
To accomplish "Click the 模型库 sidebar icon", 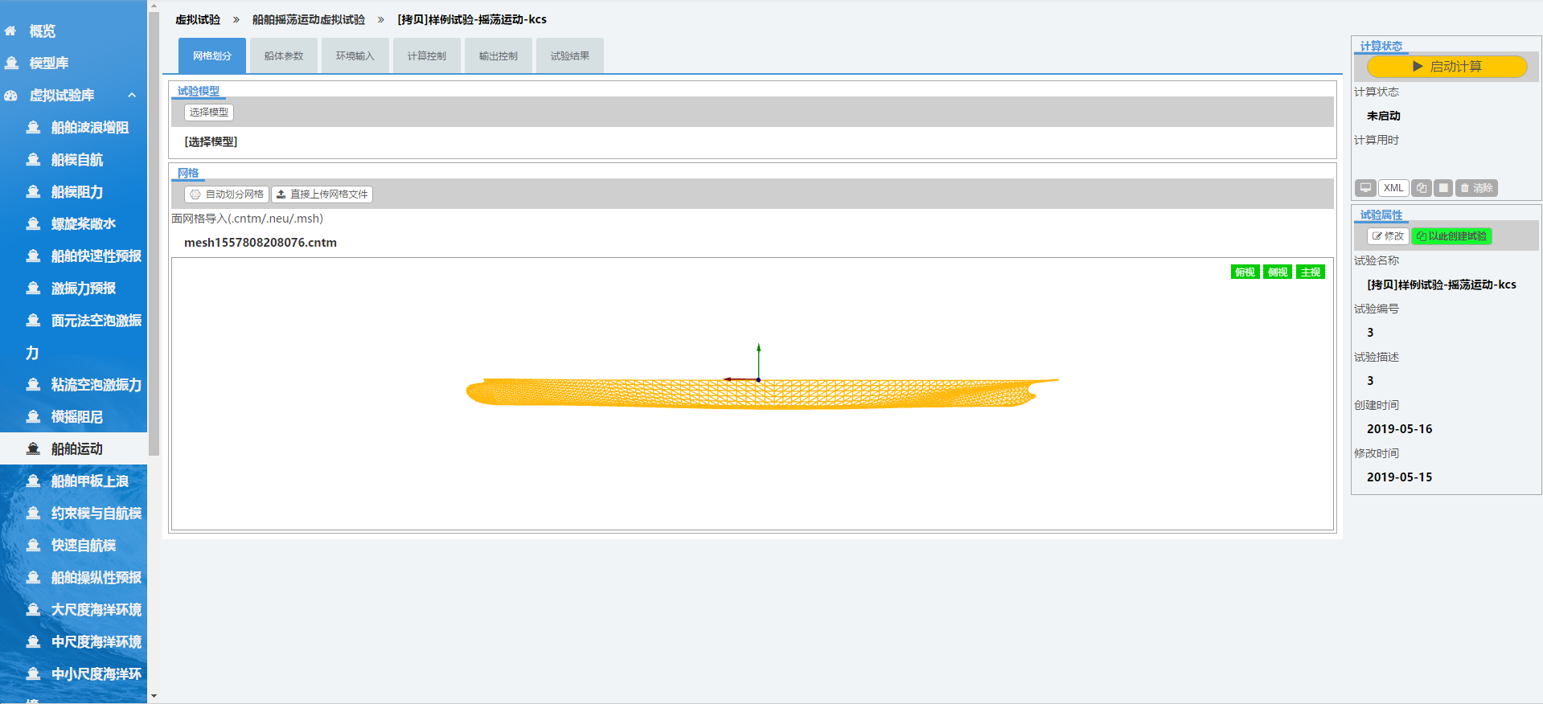I will 12,63.
